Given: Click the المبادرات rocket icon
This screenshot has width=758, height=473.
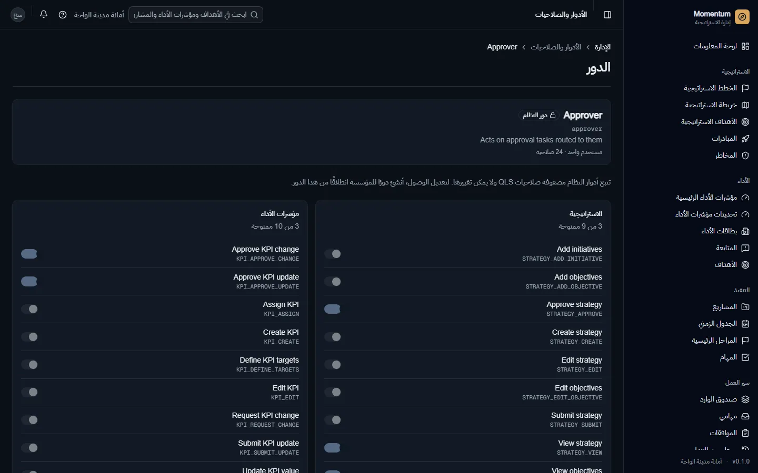Looking at the screenshot, I should (745, 139).
